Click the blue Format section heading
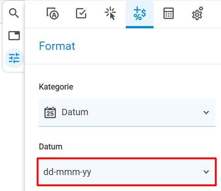221x191 pixels. [57, 46]
